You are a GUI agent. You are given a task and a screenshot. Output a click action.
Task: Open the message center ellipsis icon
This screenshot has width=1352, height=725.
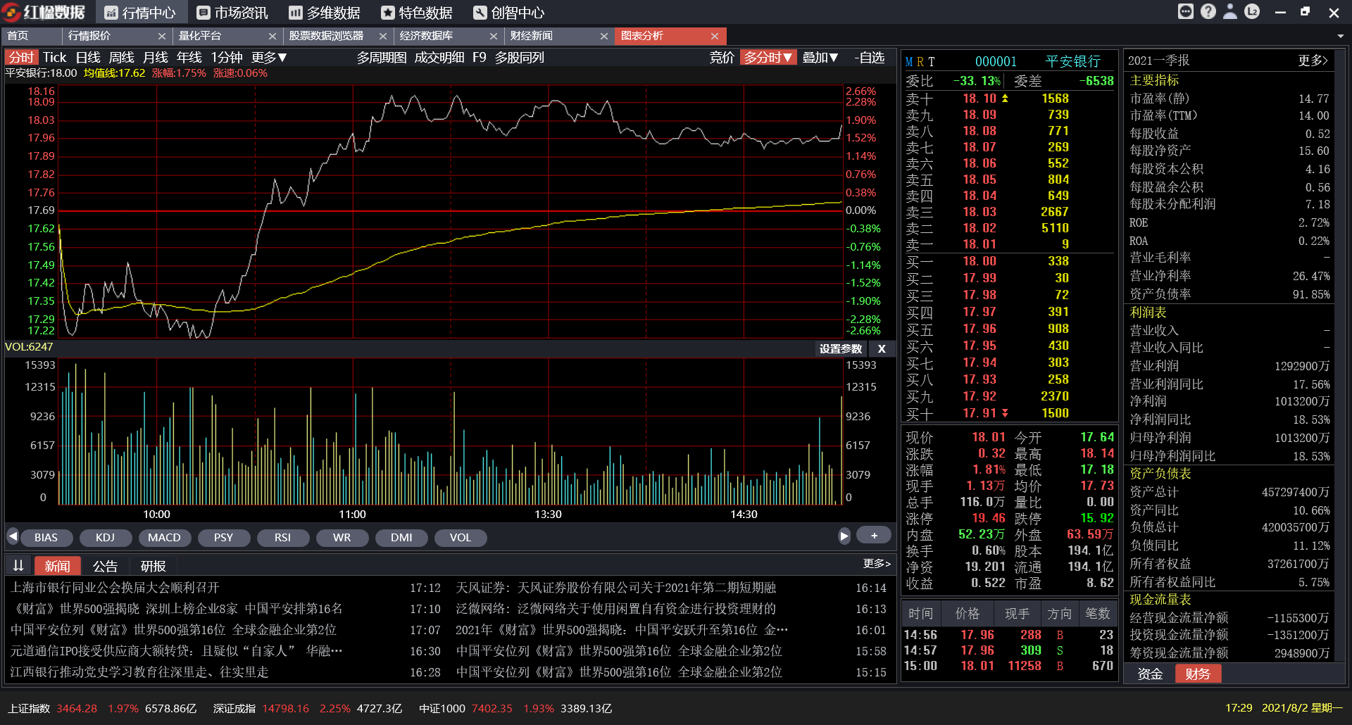pyautogui.click(x=1186, y=11)
